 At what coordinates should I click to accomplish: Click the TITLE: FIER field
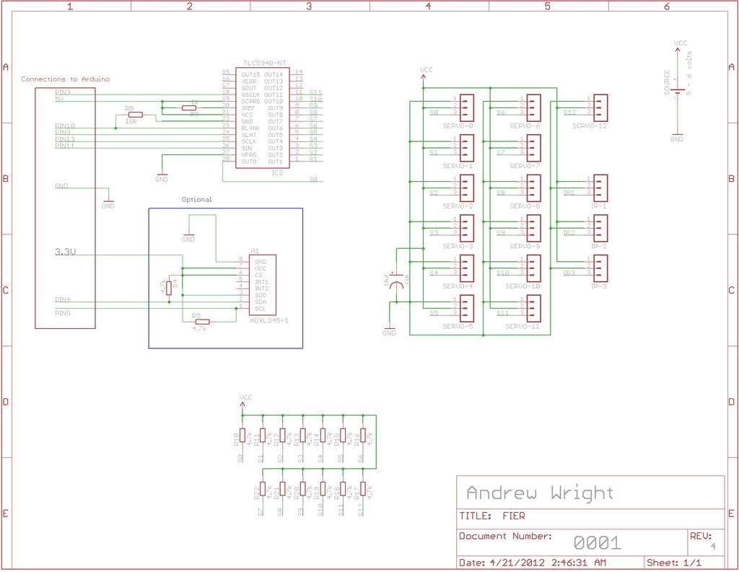[x=494, y=516]
